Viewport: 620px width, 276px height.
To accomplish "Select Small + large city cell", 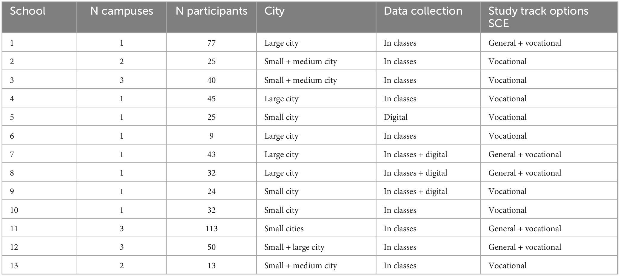I will (316, 247).
